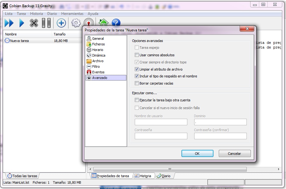
Task: Sort the task list by Nombre column
Action: (27, 34)
